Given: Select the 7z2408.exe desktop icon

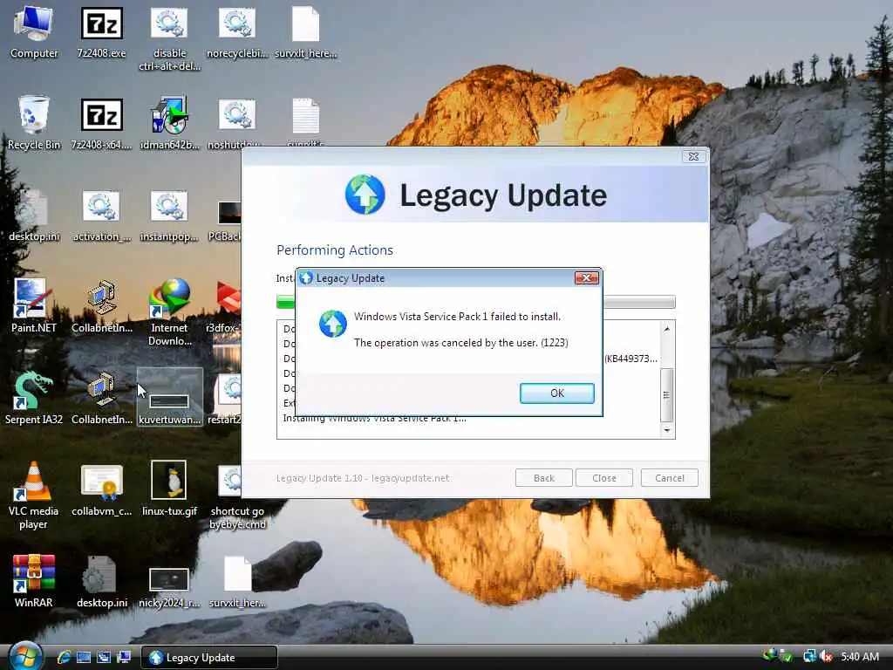Looking at the screenshot, I should tap(101, 32).
